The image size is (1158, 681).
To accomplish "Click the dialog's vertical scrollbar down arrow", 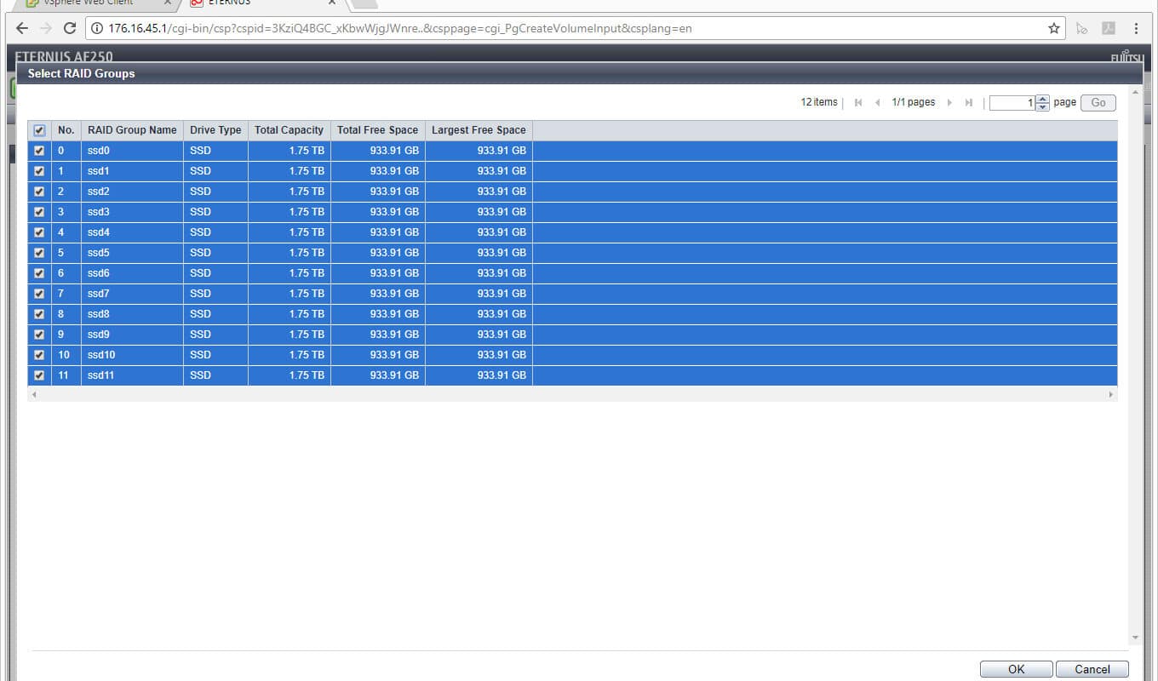I will click(1135, 638).
